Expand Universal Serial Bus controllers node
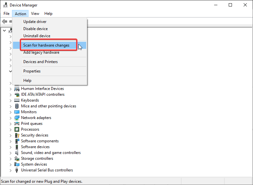This screenshot has width=253, height=185. (x=10, y=170)
